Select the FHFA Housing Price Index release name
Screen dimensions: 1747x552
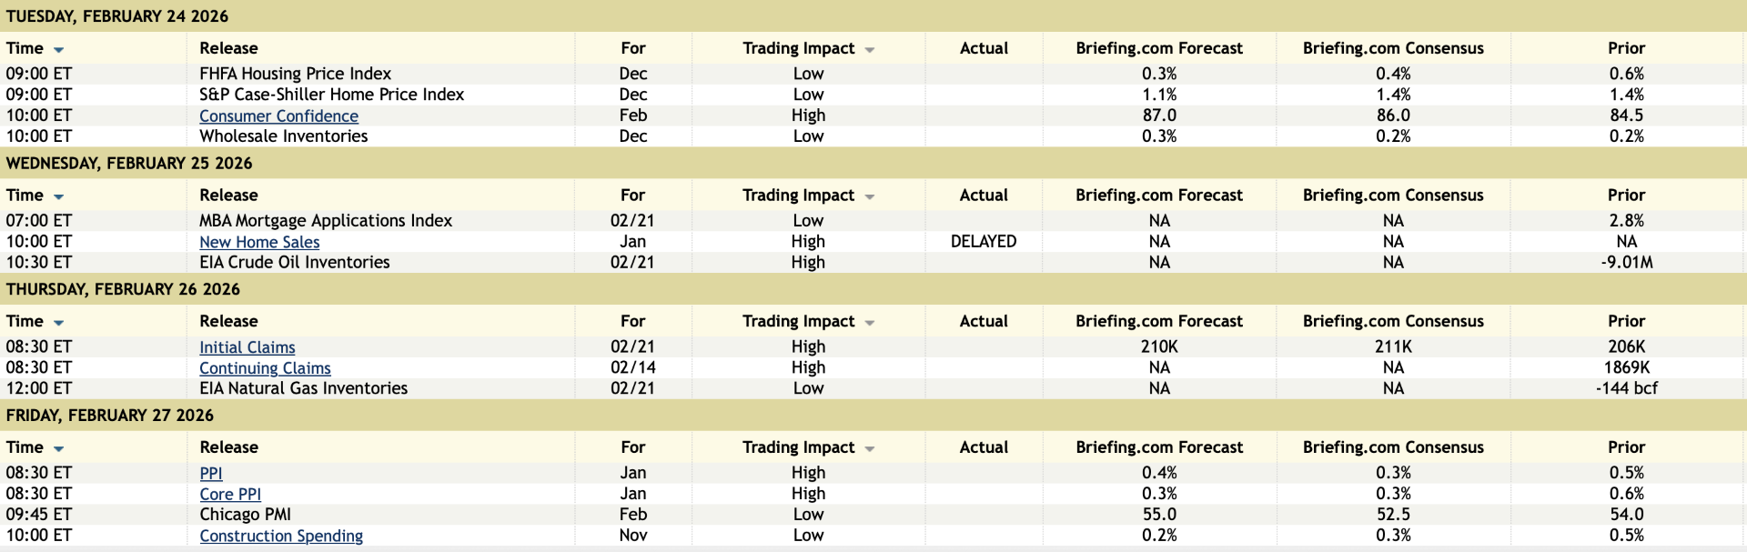coord(295,74)
